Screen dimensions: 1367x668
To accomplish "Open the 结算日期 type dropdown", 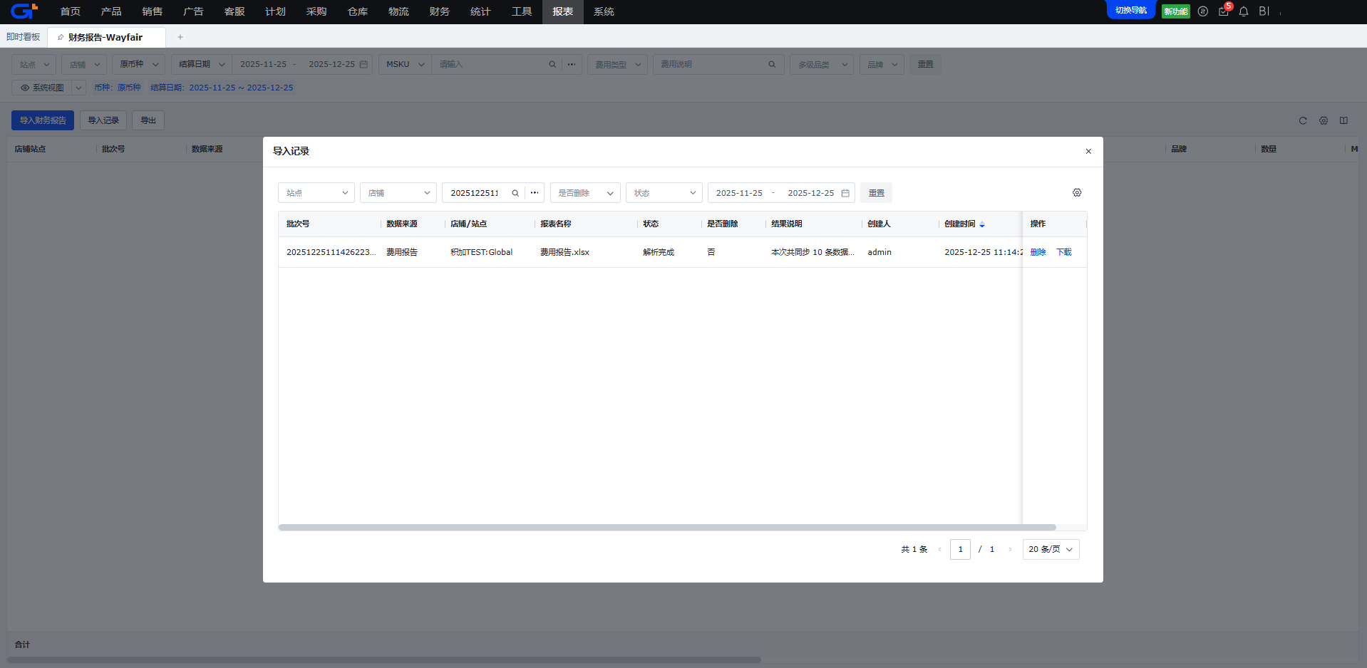I will coord(202,65).
